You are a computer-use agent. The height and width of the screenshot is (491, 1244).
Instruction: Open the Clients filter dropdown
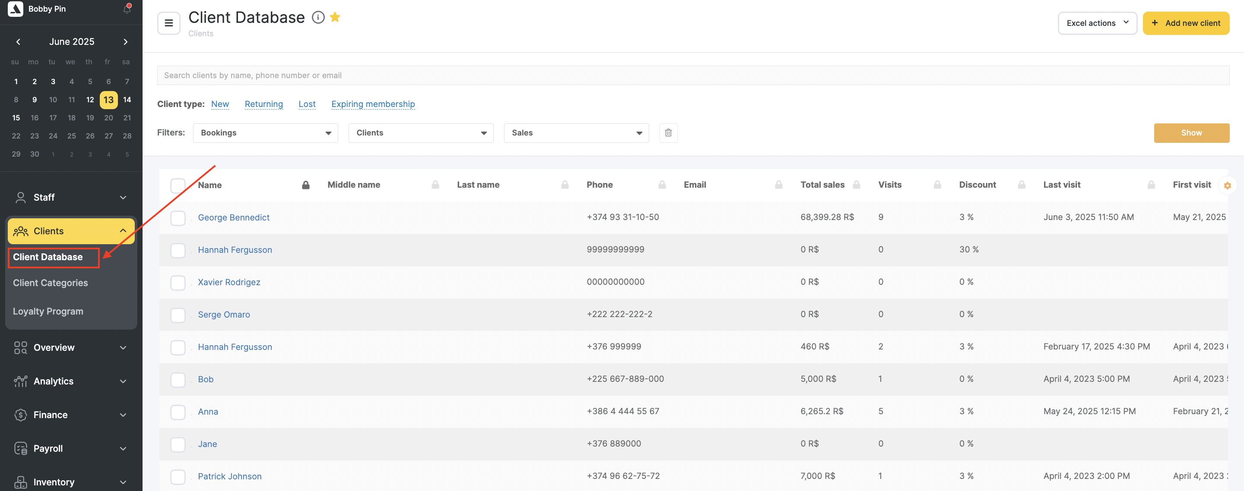click(x=421, y=132)
